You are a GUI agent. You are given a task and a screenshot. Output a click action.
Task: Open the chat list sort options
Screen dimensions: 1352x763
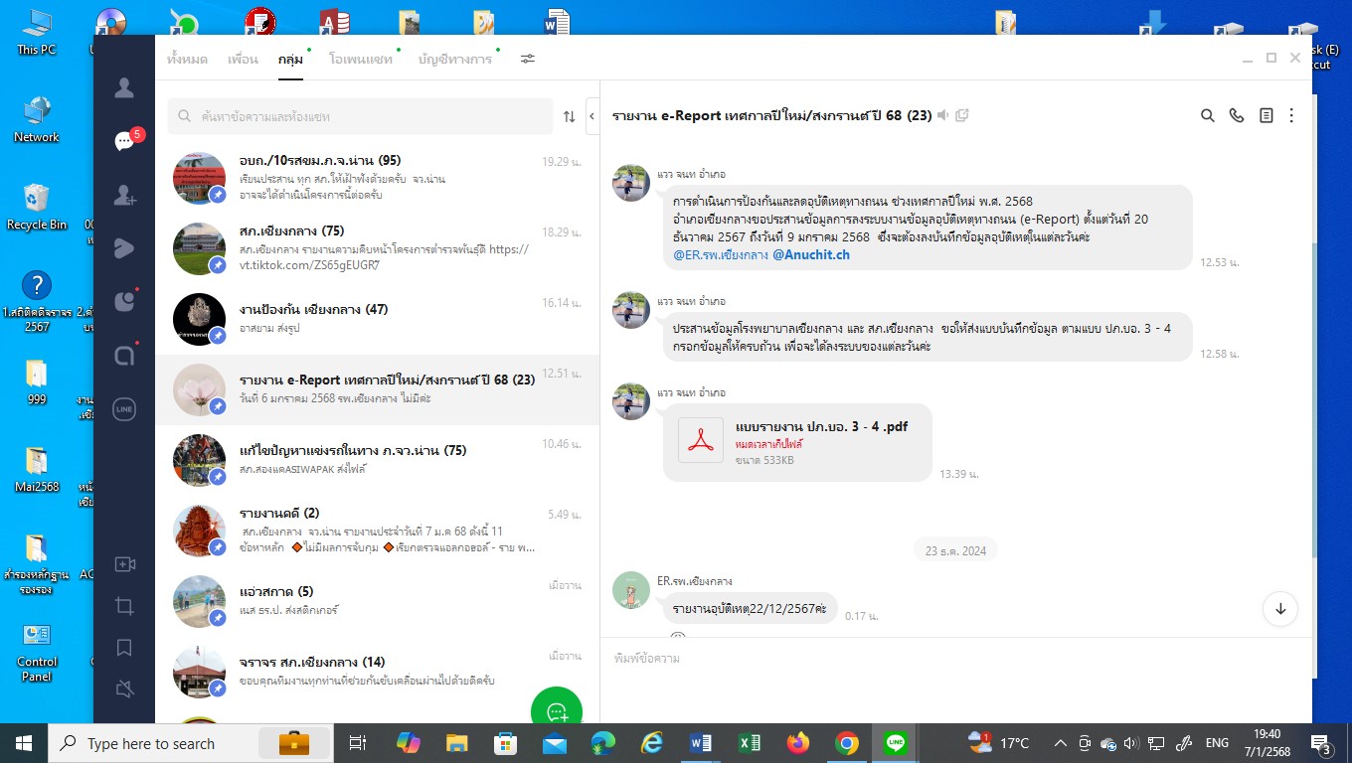click(569, 116)
